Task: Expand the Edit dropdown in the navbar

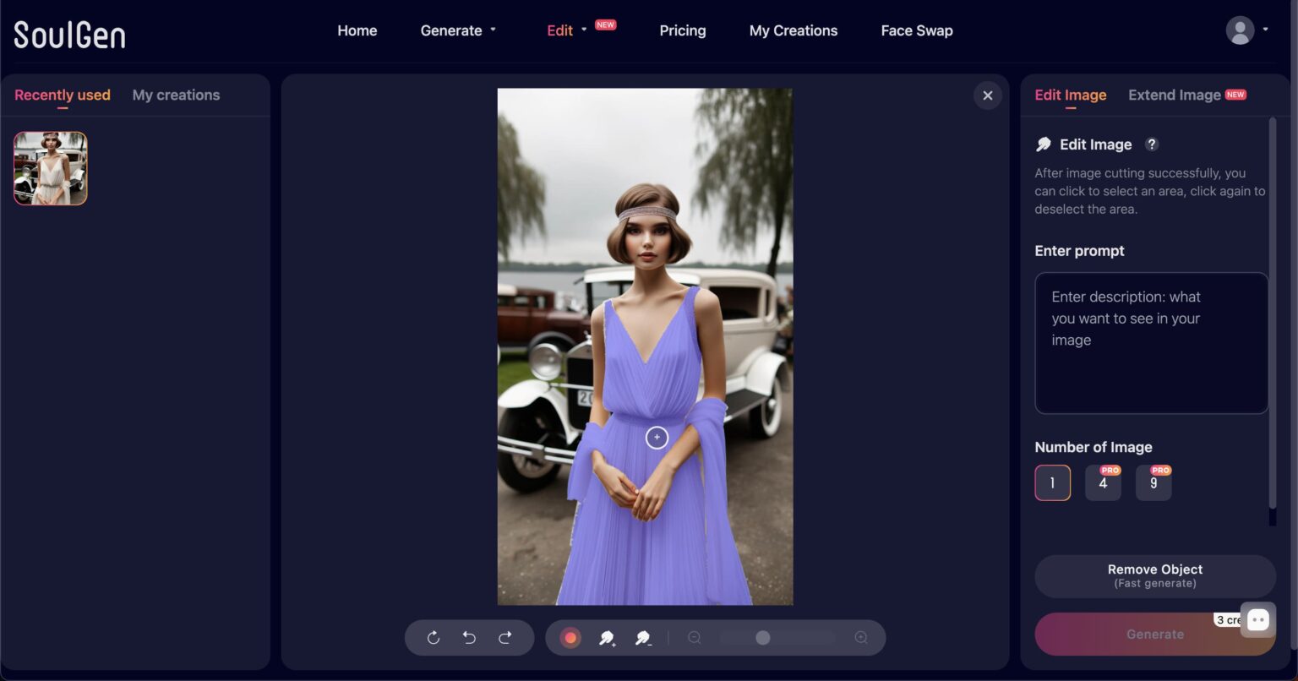Action: pos(564,30)
